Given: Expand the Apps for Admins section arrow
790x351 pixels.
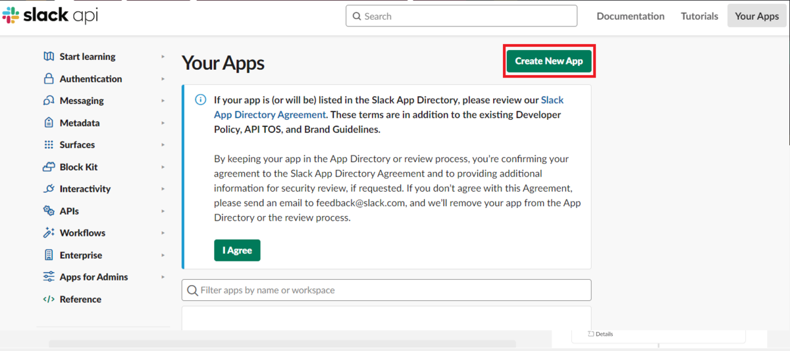Looking at the screenshot, I should click(x=163, y=277).
